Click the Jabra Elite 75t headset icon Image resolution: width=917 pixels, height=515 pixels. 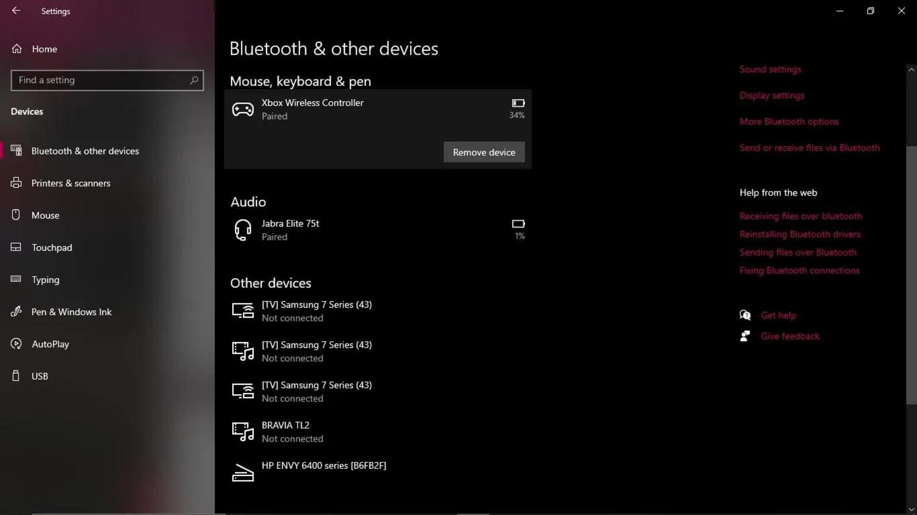coord(243,230)
